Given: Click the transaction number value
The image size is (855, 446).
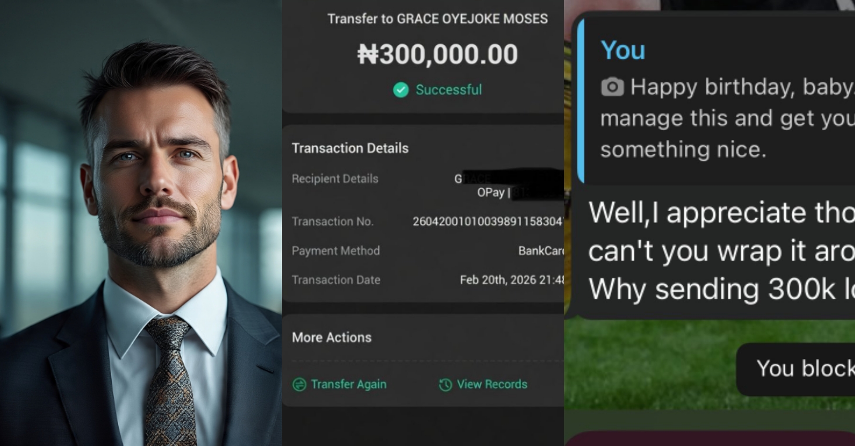Looking at the screenshot, I should point(488,221).
